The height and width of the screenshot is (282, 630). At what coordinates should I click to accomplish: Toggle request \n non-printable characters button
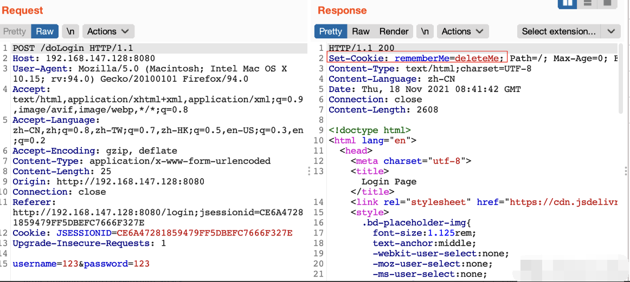pyautogui.click(x=70, y=31)
